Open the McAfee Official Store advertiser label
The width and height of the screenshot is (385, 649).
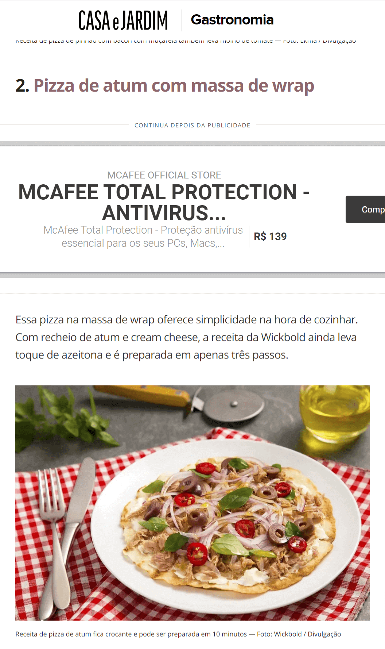click(x=164, y=175)
